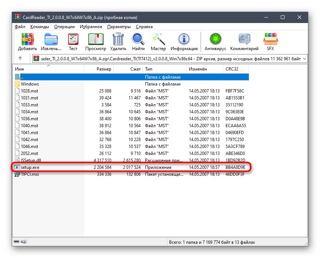Click the parent folder ".." icon
Screen dimensions: 320x258
[17, 77]
